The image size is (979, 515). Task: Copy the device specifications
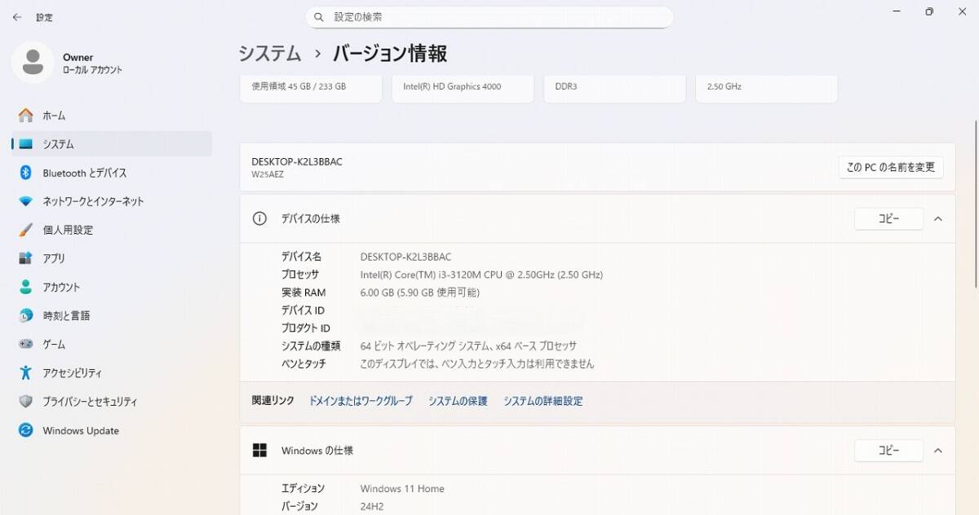pos(888,218)
